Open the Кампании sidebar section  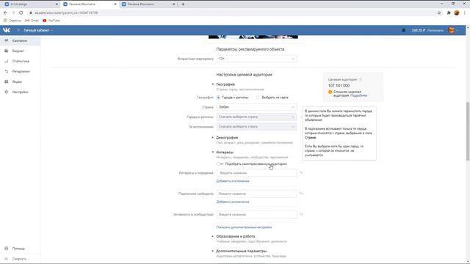20,41
